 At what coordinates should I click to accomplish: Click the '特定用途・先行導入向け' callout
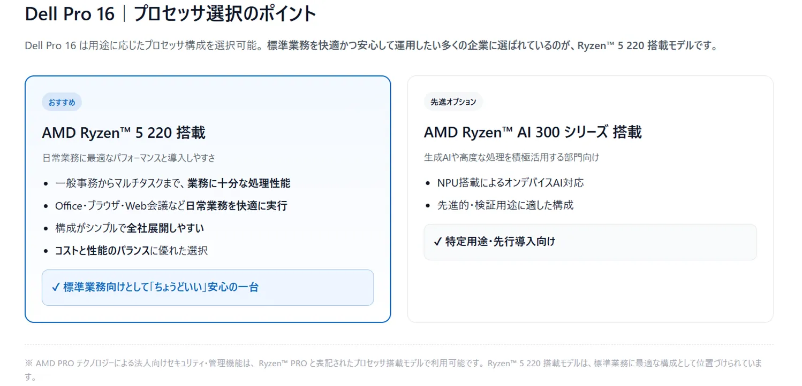590,242
